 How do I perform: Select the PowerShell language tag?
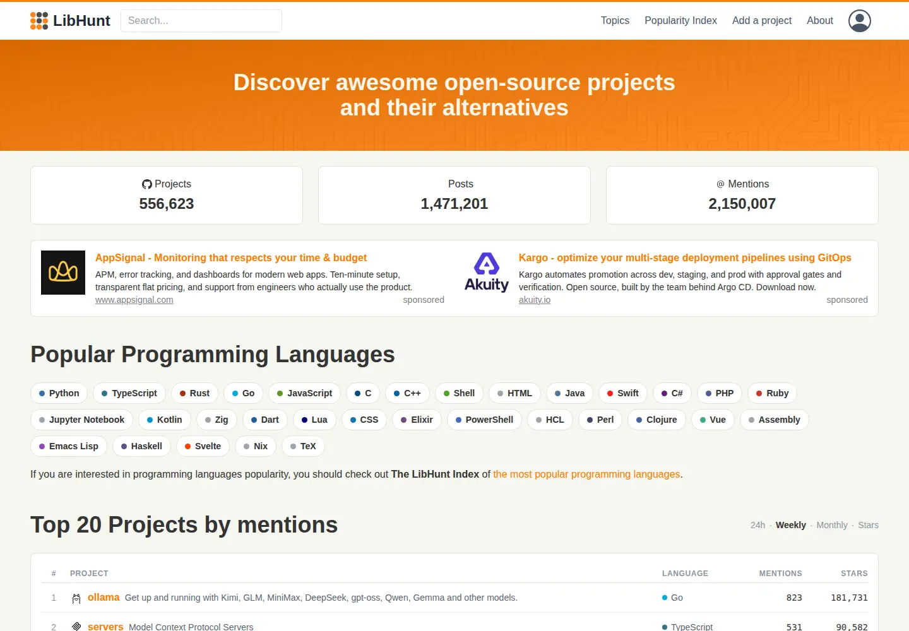[x=484, y=420]
